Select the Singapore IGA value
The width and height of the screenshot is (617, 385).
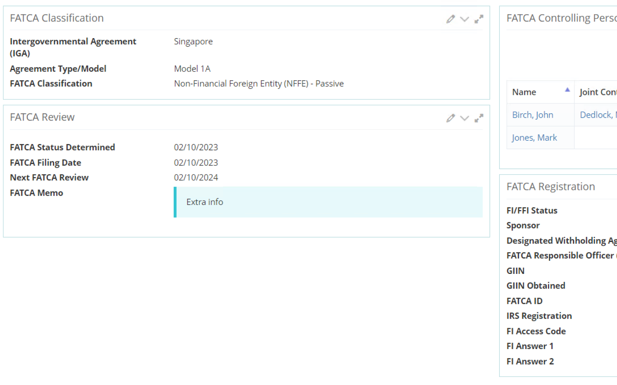pos(193,41)
